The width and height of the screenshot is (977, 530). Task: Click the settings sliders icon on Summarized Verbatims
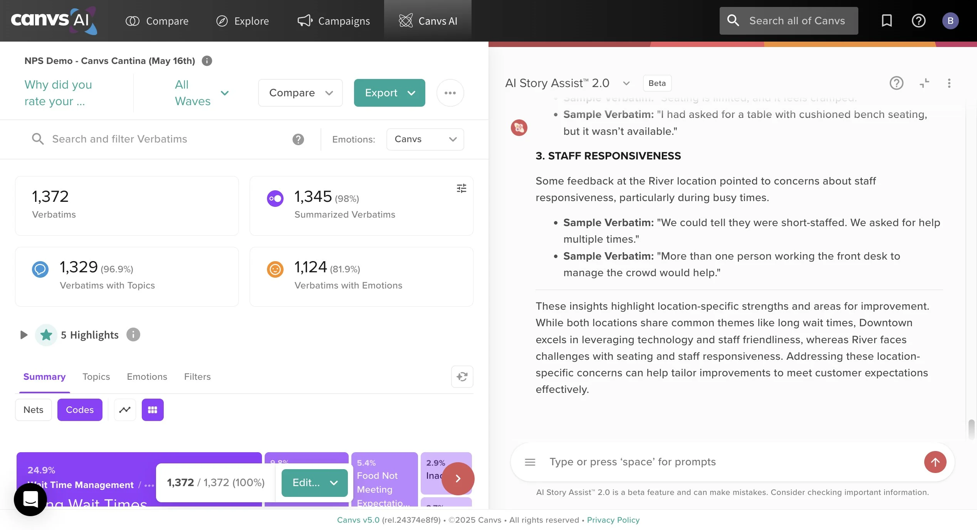461,188
